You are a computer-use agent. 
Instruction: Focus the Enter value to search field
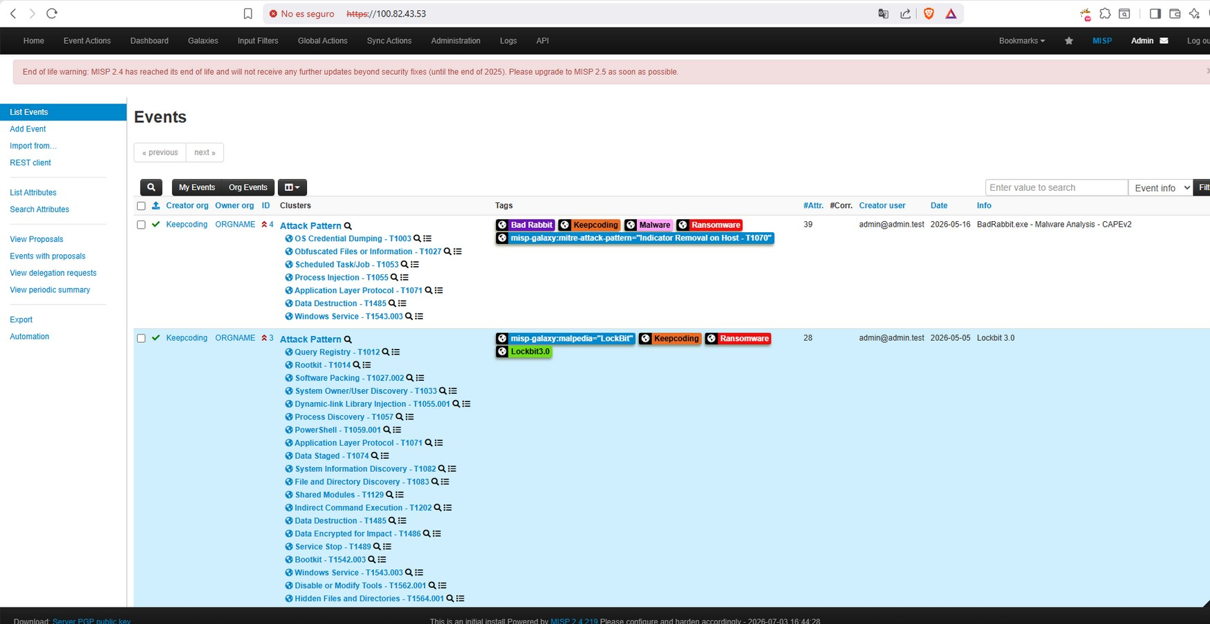(1057, 188)
